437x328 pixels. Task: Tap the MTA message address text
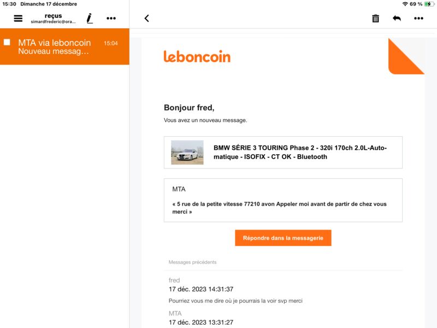(x=279, y=208)
